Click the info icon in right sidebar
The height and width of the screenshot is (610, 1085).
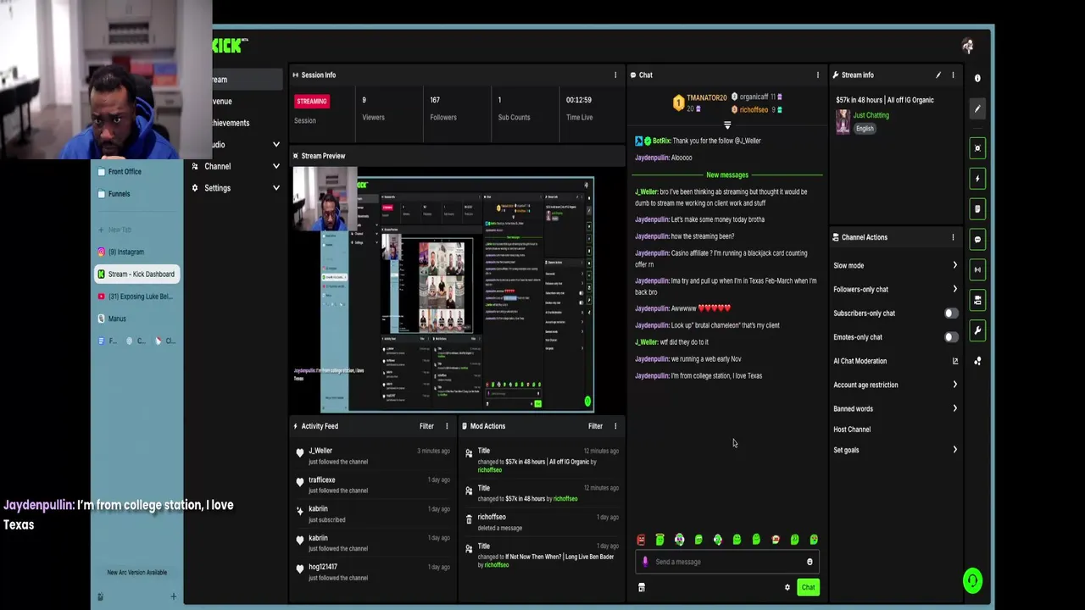point(977,78)
